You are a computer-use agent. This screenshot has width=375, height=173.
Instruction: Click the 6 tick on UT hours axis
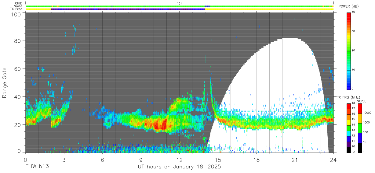[x=102, y=160]
